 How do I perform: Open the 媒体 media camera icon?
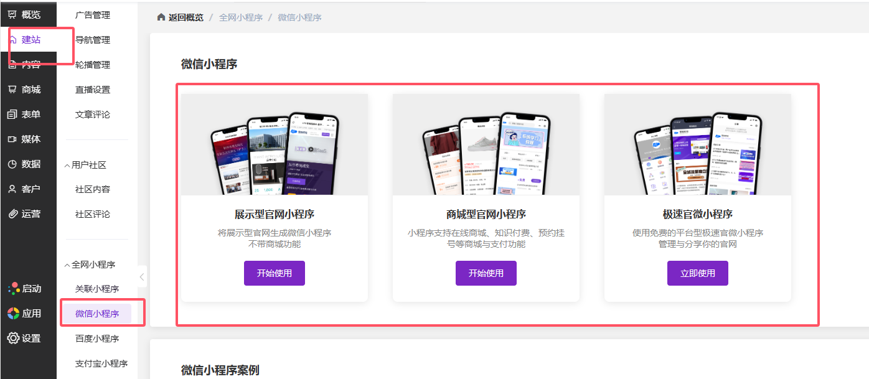[12, 139]
